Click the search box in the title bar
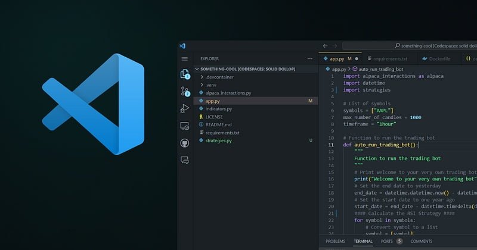The height and width of the screenshot is (250, 477). click(x=410, y=46)
